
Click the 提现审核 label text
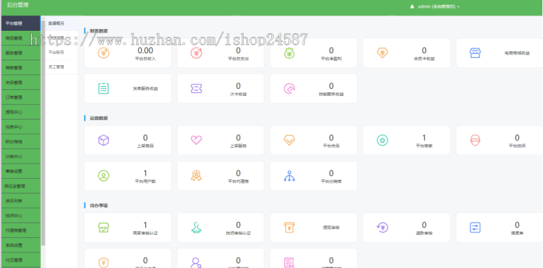tap(331, 228)
